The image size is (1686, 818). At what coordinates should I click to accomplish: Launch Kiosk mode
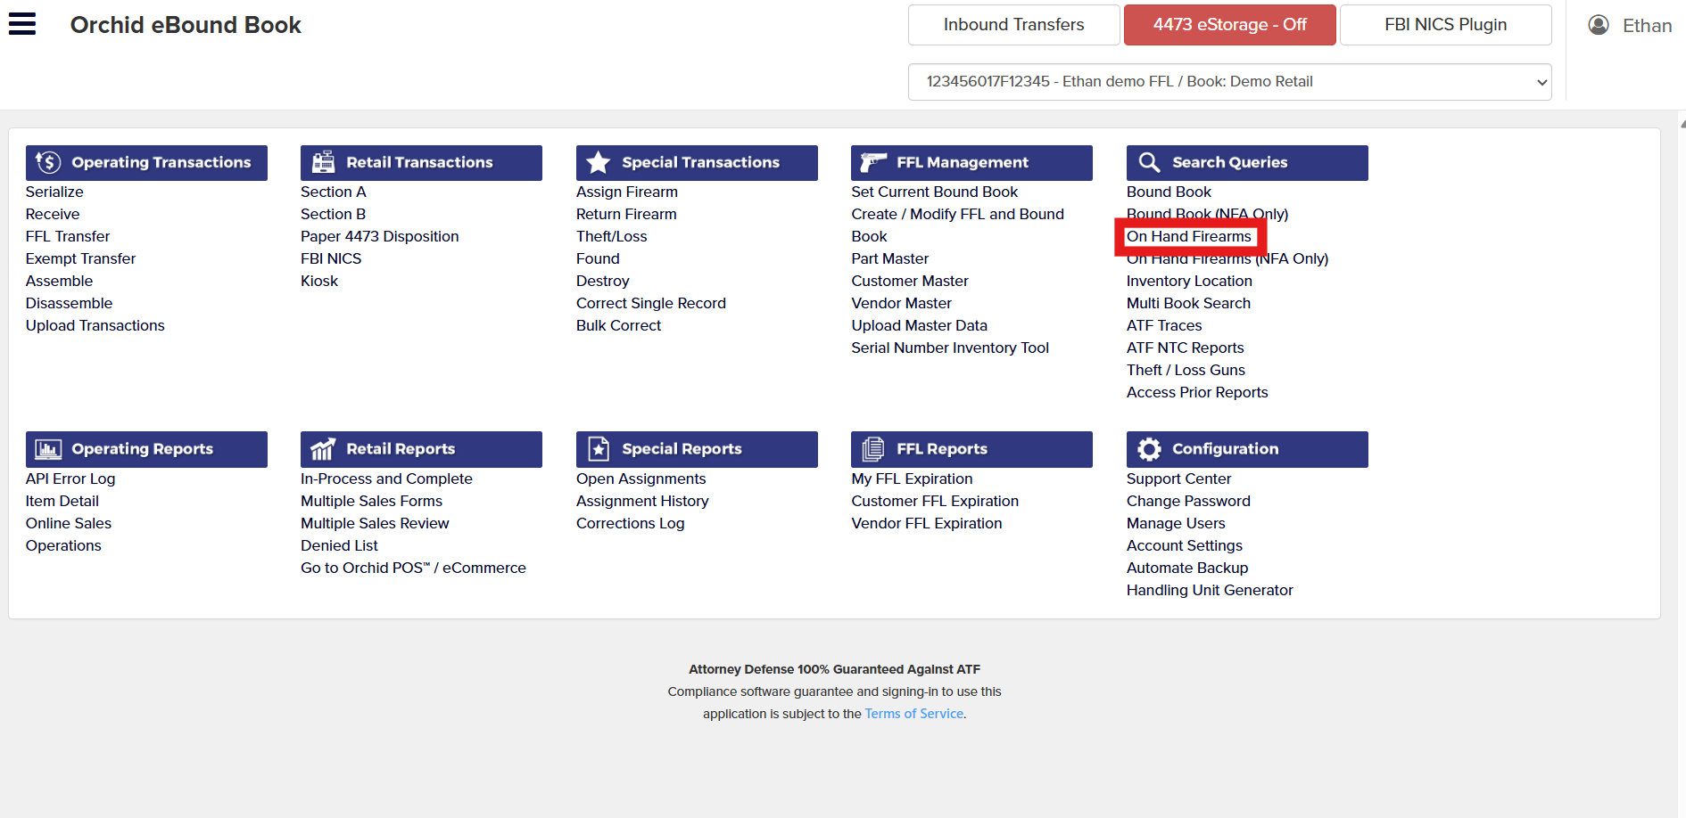pyautogui.click(x=319, y=281)
